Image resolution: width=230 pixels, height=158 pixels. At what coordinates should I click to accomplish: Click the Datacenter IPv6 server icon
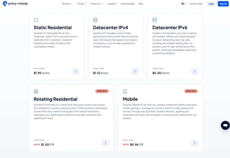click(x=155, y=20)
